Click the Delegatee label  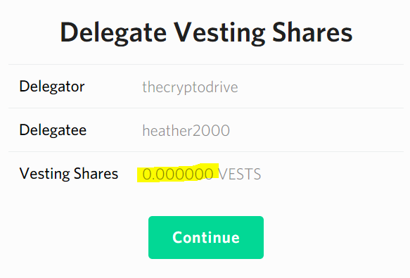(x=53, y=129)
